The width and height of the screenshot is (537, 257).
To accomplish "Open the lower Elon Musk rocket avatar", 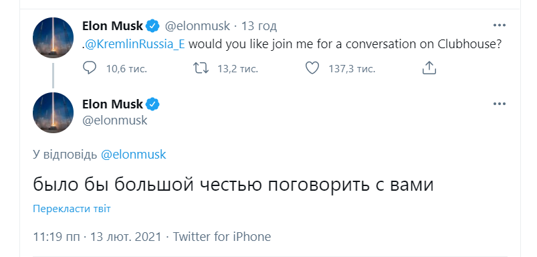I will [53, 112].
